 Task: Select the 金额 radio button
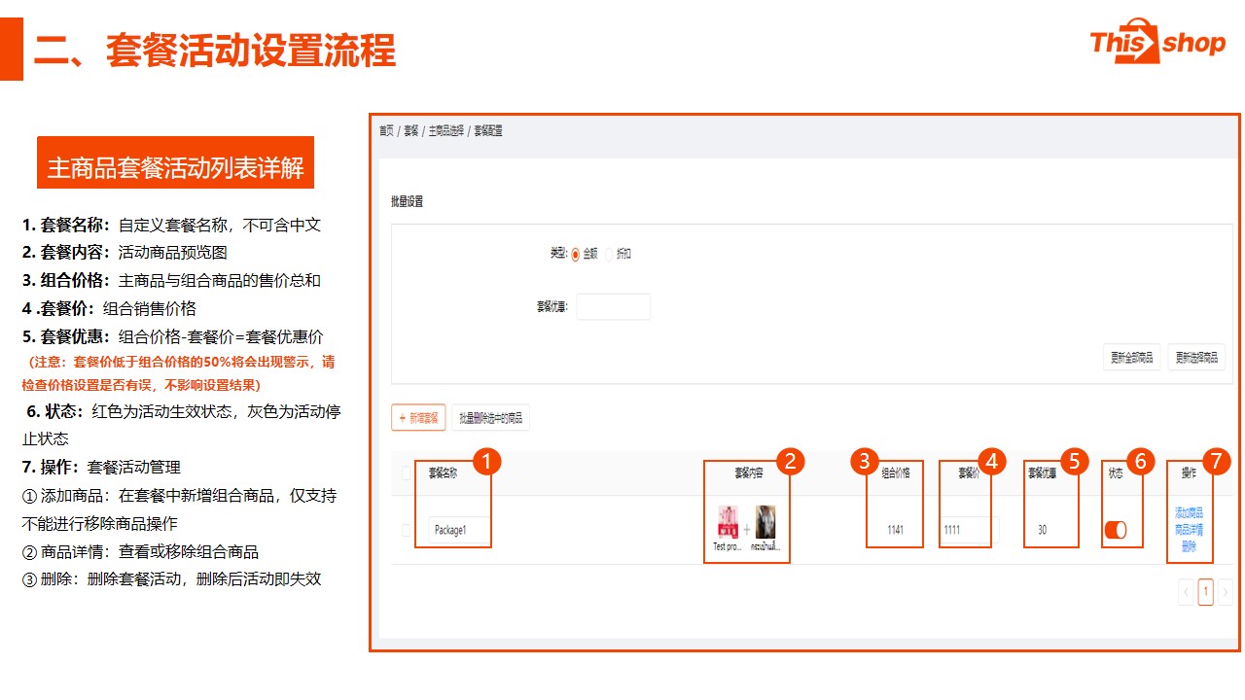click(x=576, y=255)
